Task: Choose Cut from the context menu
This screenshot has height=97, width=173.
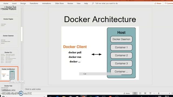Action: tap(85, 74)
